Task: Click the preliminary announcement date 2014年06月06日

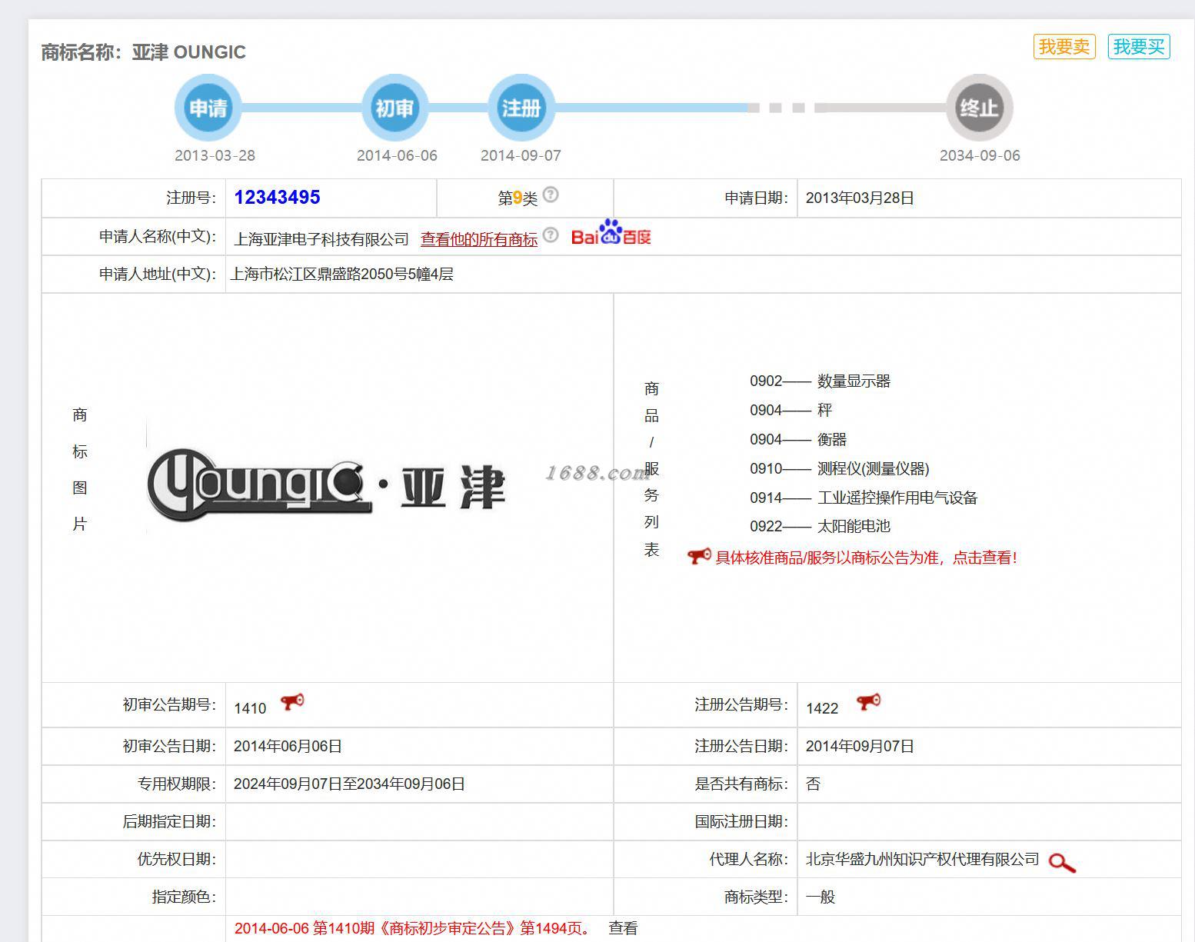Action: [288, 746]
